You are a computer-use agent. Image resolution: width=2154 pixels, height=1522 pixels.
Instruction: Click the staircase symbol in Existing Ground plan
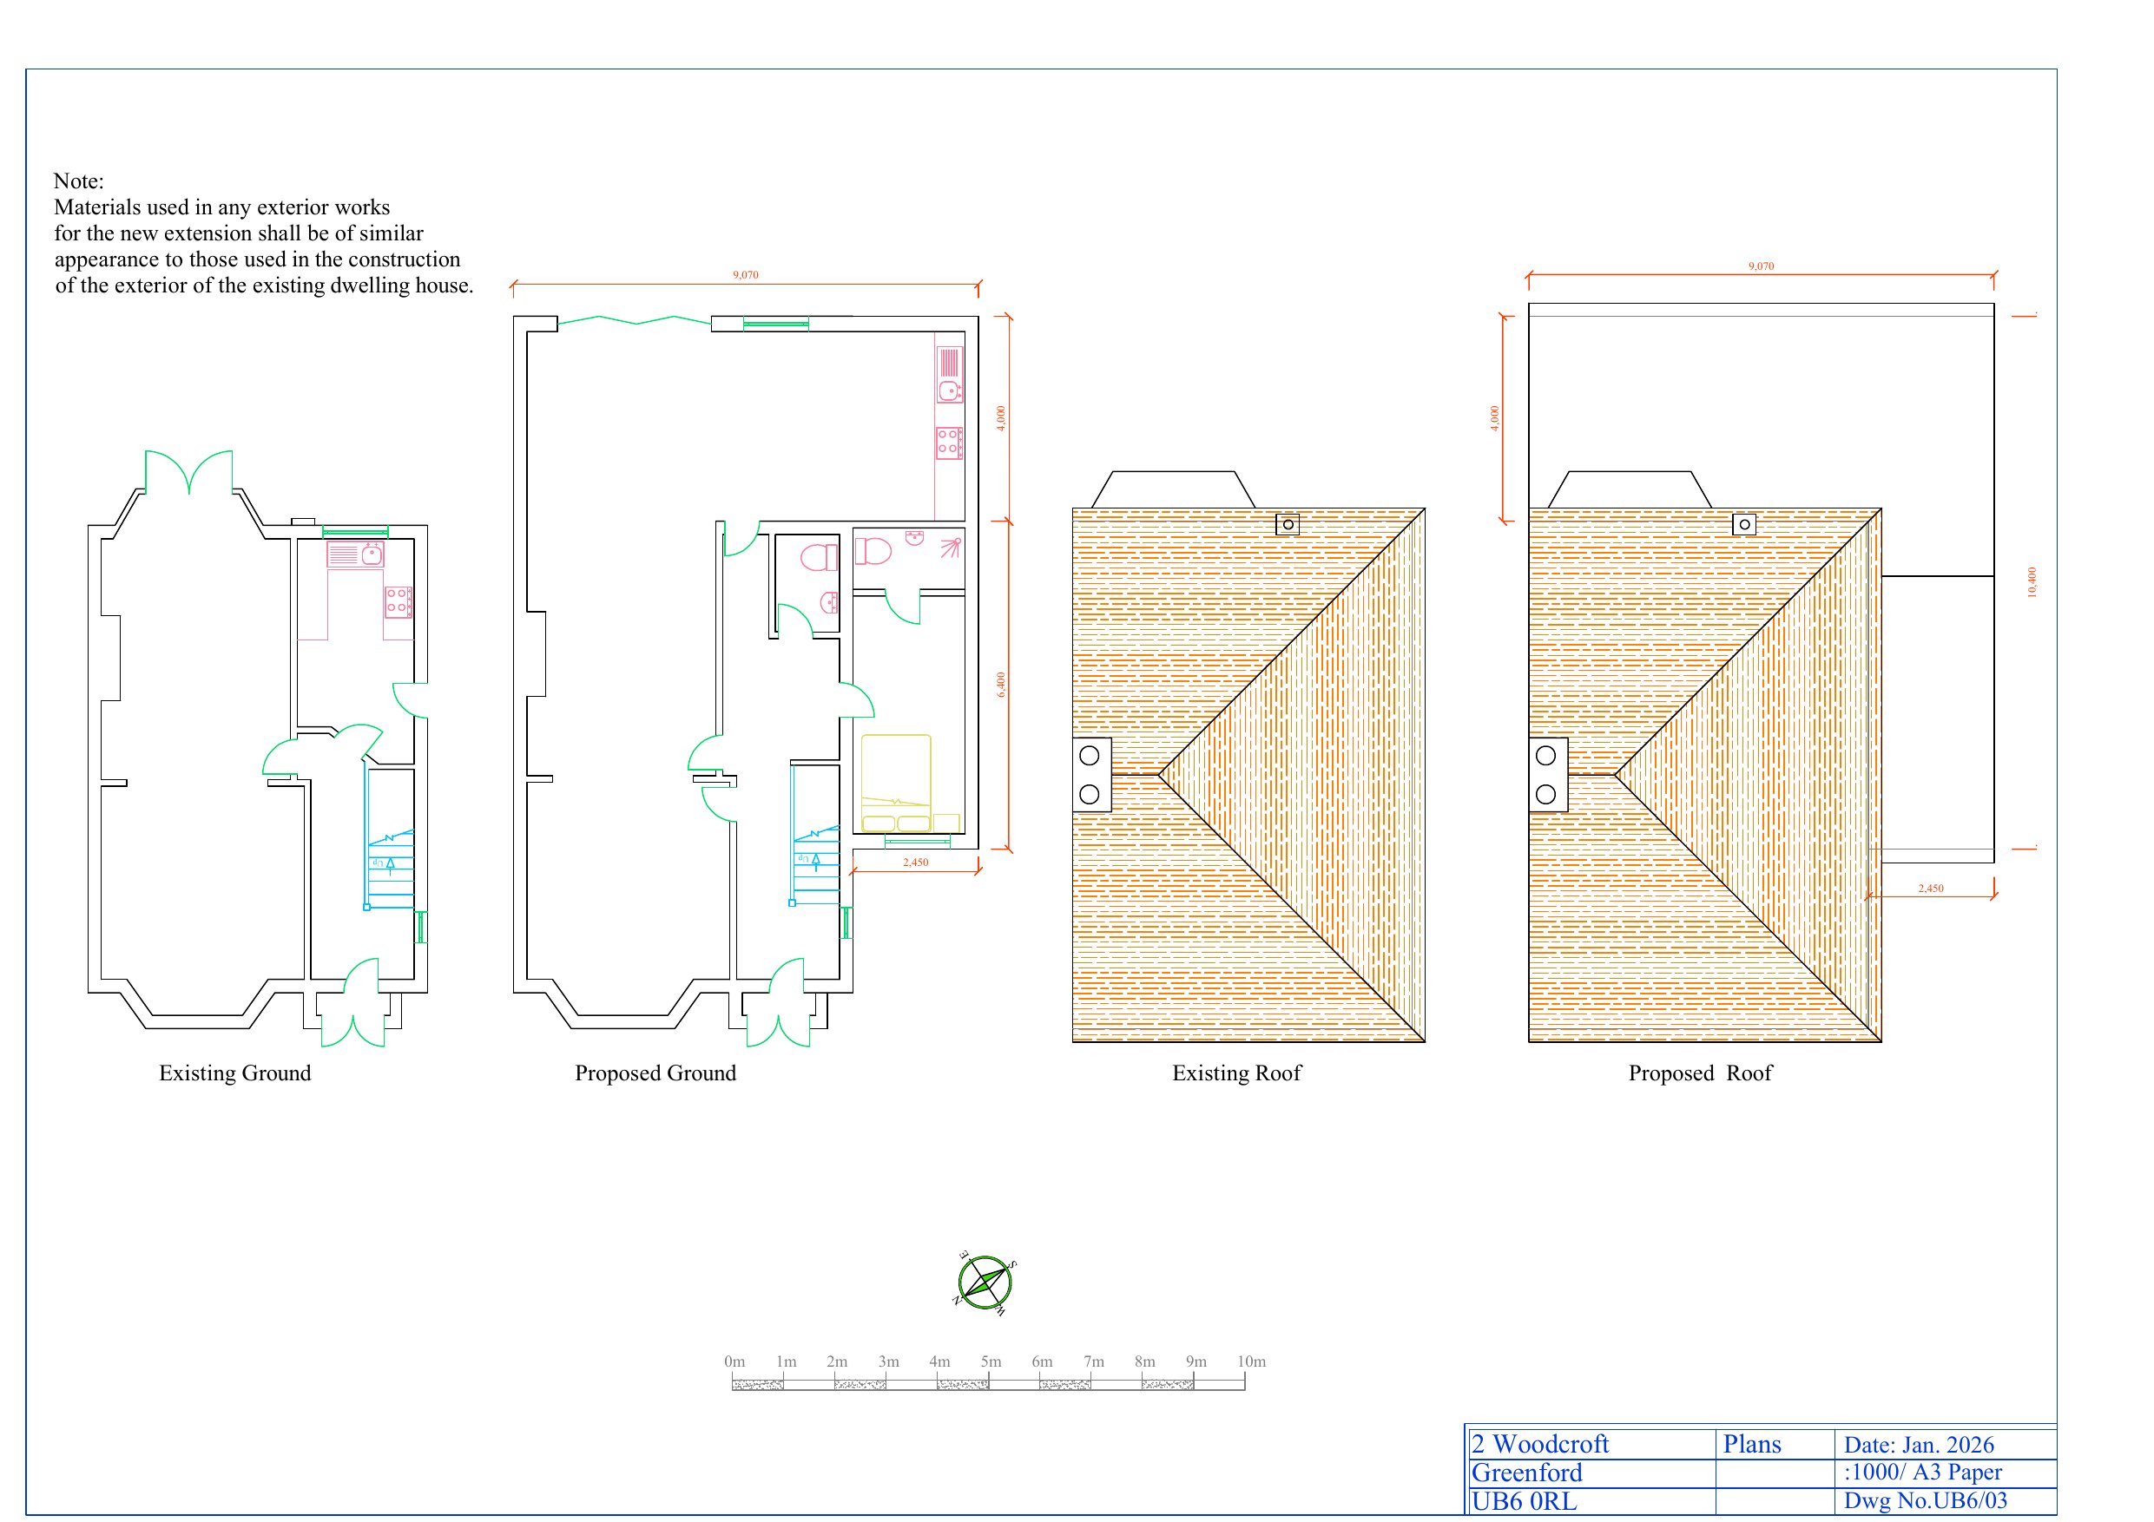[x=391, y=868]
